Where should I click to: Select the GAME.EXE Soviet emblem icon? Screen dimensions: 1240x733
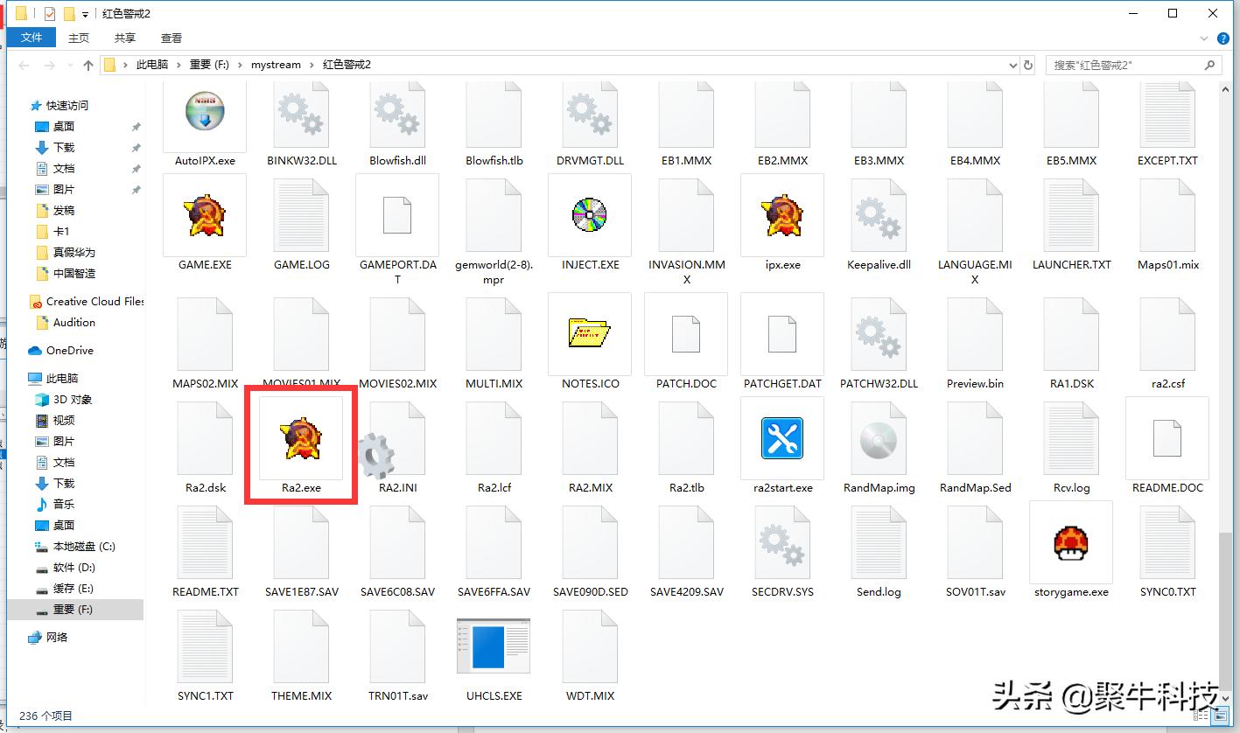pos(205,215)
